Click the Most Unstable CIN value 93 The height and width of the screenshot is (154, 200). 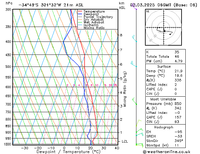pyautogui.click(x=177, y=122)
